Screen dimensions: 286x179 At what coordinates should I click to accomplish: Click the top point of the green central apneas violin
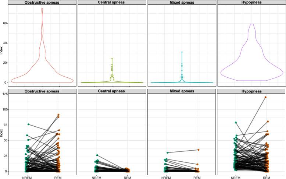pyautogui.click(x=112, y=59)
